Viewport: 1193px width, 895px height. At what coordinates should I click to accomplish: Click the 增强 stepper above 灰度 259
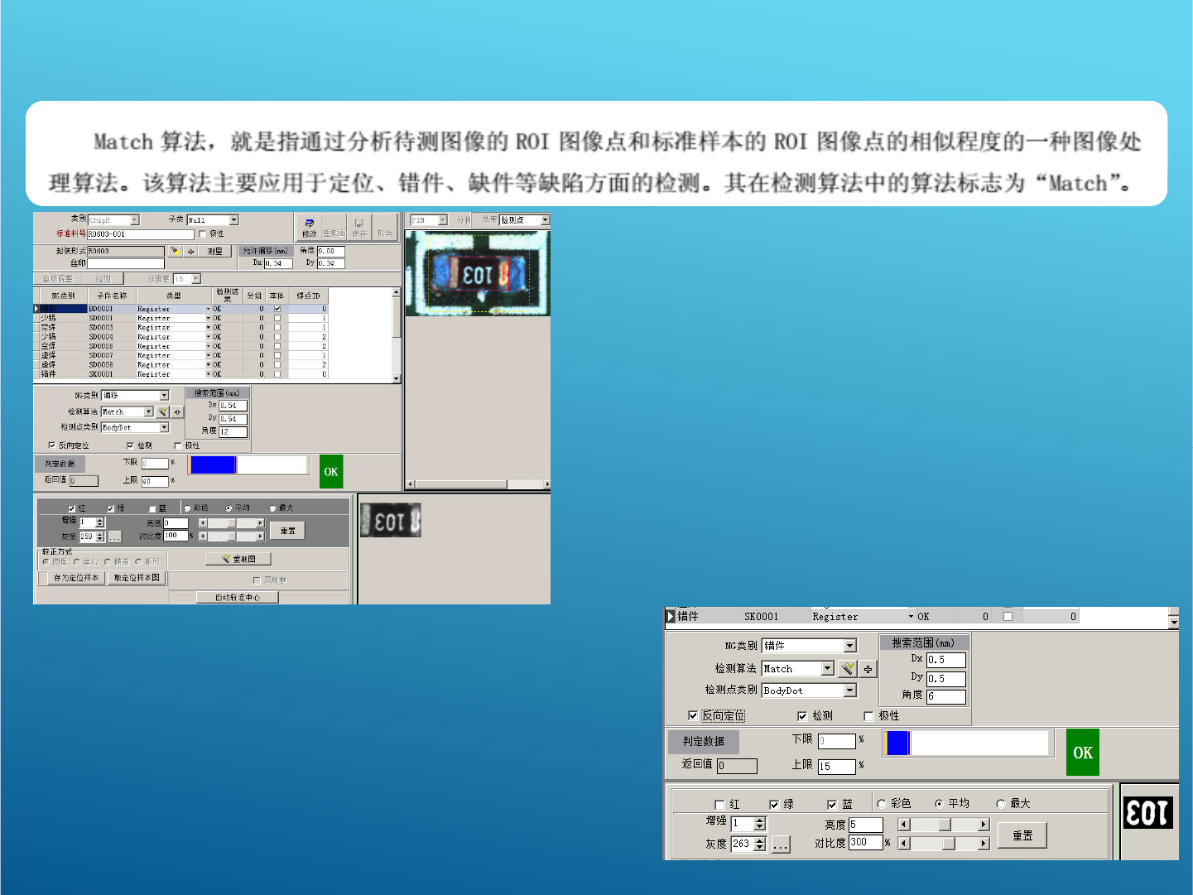pyautogui.click(x=100, y=522)
